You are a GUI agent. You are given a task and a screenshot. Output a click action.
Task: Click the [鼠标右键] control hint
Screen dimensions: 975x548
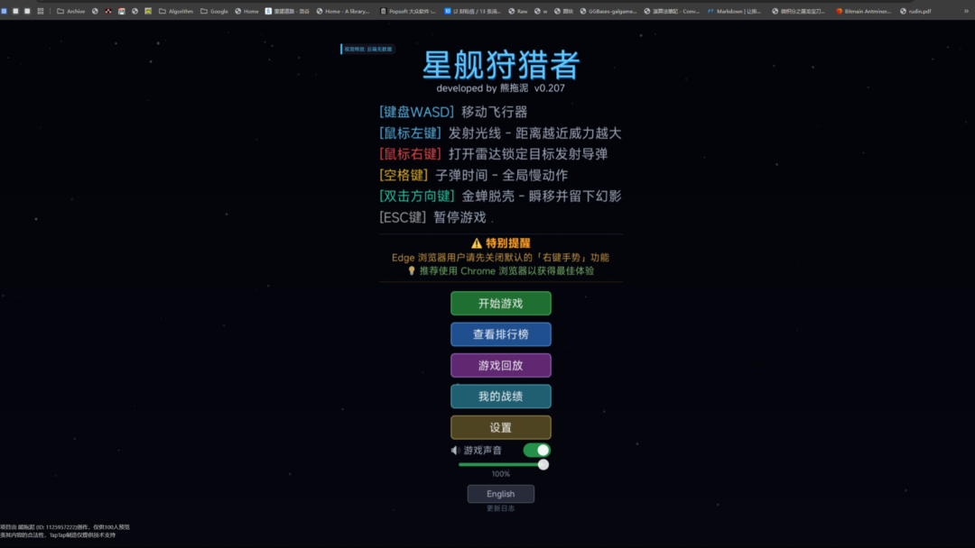click(411, 154)
